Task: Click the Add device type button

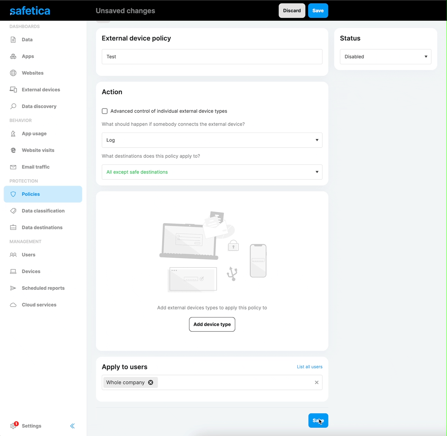Action: click(212, 324)
